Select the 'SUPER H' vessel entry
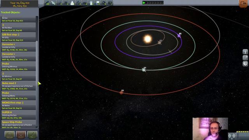 (x=18, y=115)
